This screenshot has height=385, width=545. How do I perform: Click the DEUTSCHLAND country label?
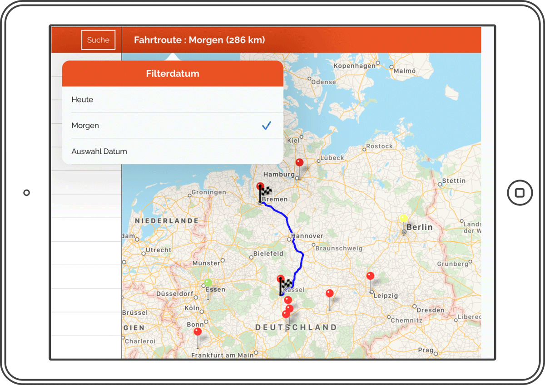(296, 327)
